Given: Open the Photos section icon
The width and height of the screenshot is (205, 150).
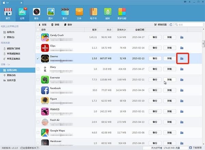Looking at the screenshot, I should click(51, 12).
